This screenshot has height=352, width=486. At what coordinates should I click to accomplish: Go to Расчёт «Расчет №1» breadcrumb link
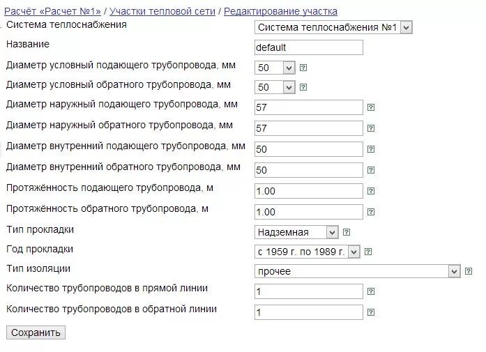(x=53, y=11)
